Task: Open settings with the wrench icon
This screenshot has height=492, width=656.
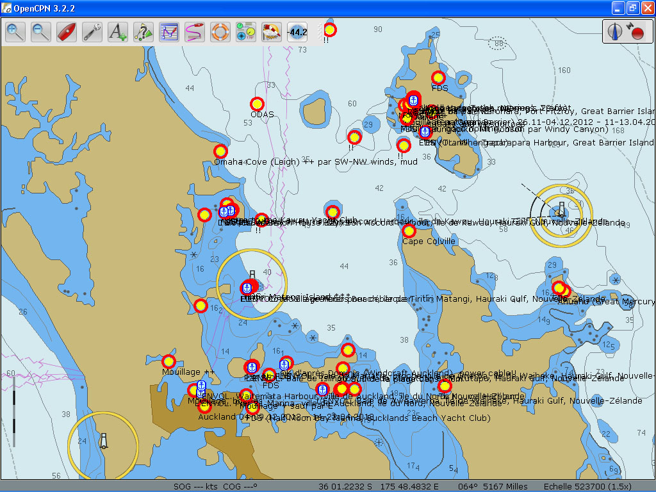Action: coord(92,32)
